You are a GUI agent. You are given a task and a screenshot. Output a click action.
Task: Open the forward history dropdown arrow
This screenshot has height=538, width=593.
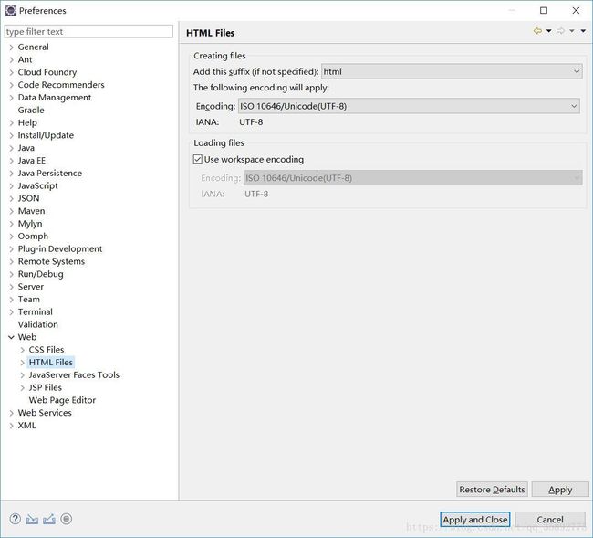pyautogui.click(x=572, y=31)
